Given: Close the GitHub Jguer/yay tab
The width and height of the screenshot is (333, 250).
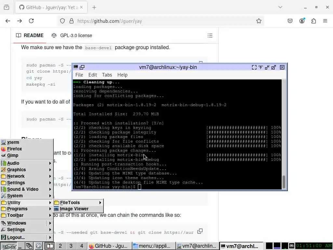Looking at the screenshot, I should pyautogui.click(x=81, y=7).
